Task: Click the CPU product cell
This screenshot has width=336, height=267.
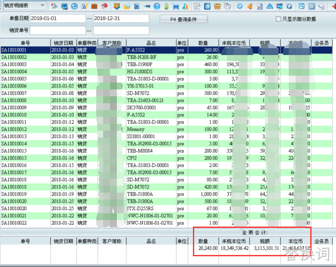Action: (132, 158)
